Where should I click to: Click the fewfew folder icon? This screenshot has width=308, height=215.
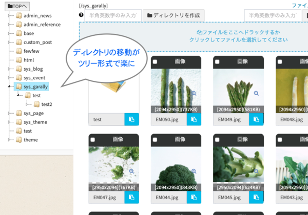tap(18, 51)
